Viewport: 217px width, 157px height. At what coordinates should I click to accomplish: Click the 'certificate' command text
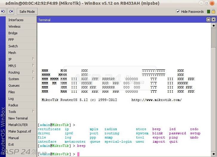point(49,129)
